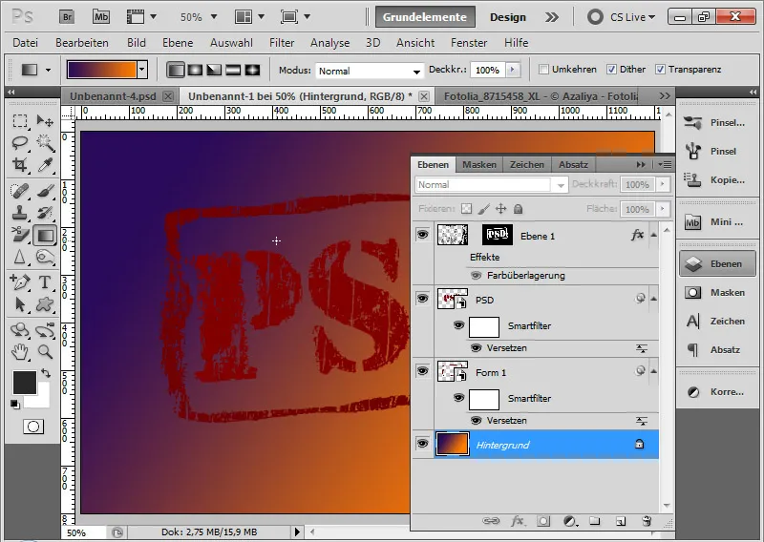Choose the diamond gradient style
The height and width of the screenshot is (542, 764).
pyautogui.click(x=252, y=70)
